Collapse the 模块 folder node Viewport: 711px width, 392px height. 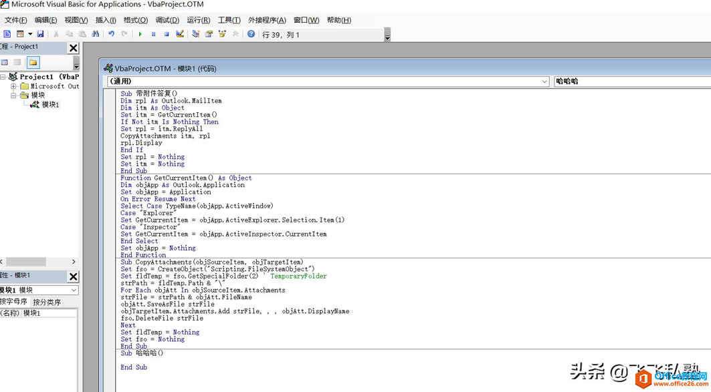(x=13, y=95)
